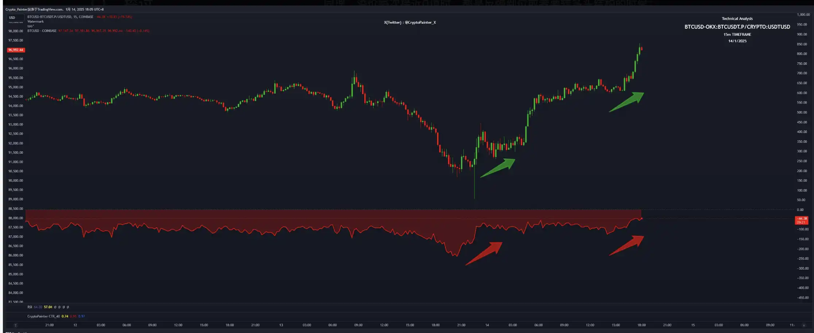The width and height of the screenshot is (814, 333).
Task: Toggle visibility of the CryptoPainter CTR_40 indicator
Action: [x=44, y=317]
